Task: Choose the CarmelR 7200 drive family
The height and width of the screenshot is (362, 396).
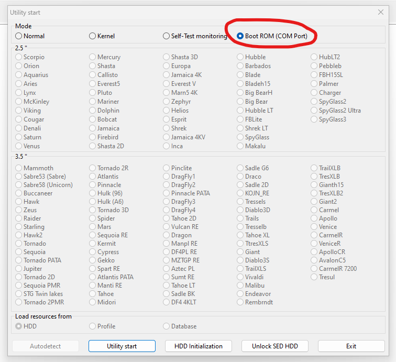Action: pos(314,269)
